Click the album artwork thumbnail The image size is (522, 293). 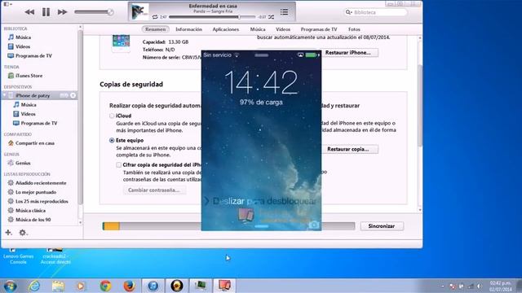[x=139, y=12]
